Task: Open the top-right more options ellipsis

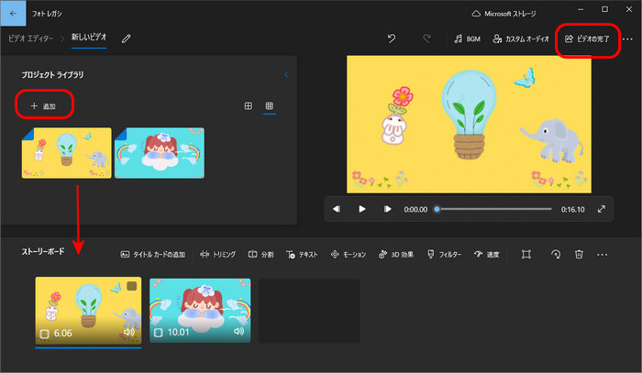Action: [x=627, y=39]
